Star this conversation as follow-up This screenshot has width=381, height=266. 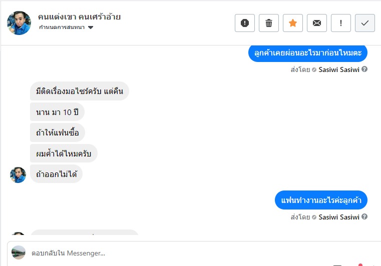tap(293, 23)
